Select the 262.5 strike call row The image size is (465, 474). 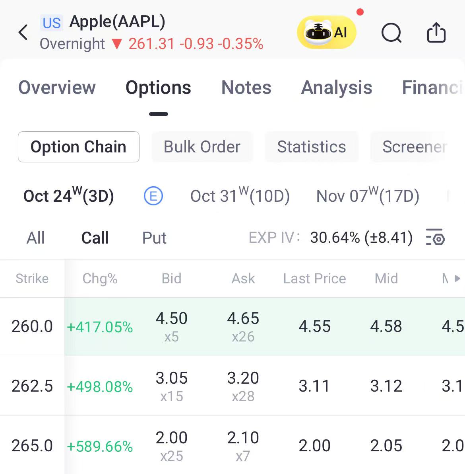32,386
